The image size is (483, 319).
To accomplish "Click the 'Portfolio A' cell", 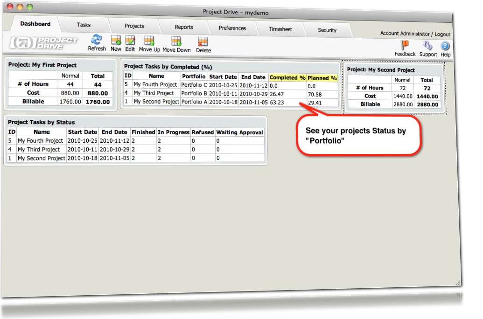I will (194, 102).
